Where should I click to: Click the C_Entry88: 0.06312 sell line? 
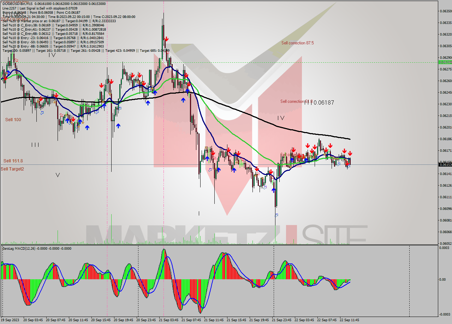click(x=53, y=34)
